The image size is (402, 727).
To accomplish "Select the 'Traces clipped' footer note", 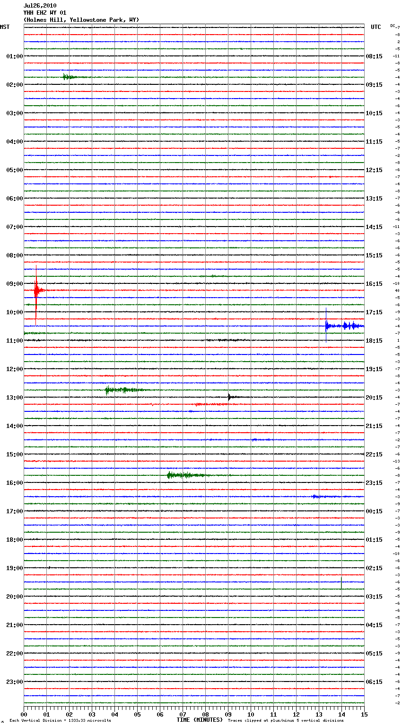I will point(286,720).
